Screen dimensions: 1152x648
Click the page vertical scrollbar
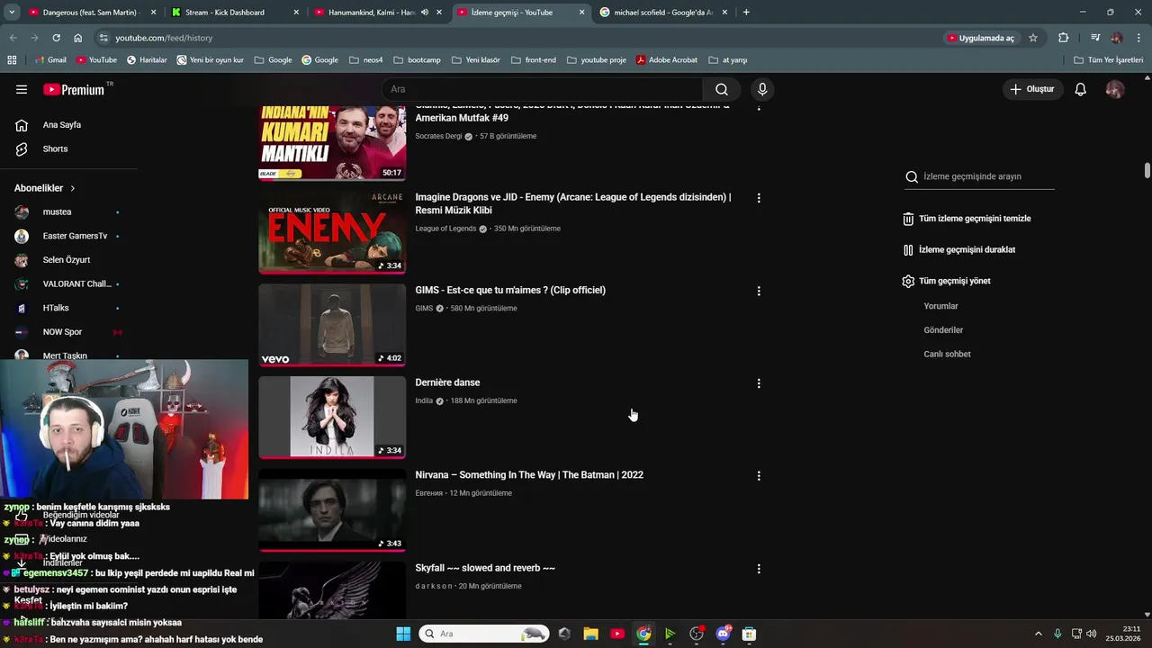point(1147,170)
